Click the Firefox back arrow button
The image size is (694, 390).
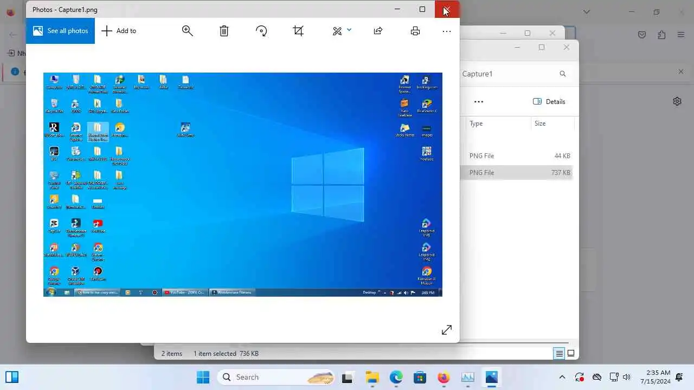pos(13,35)
